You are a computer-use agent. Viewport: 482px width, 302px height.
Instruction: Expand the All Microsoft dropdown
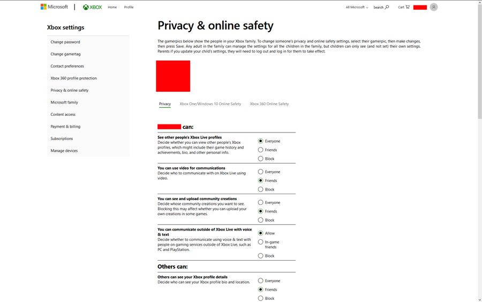click(357, 8)
